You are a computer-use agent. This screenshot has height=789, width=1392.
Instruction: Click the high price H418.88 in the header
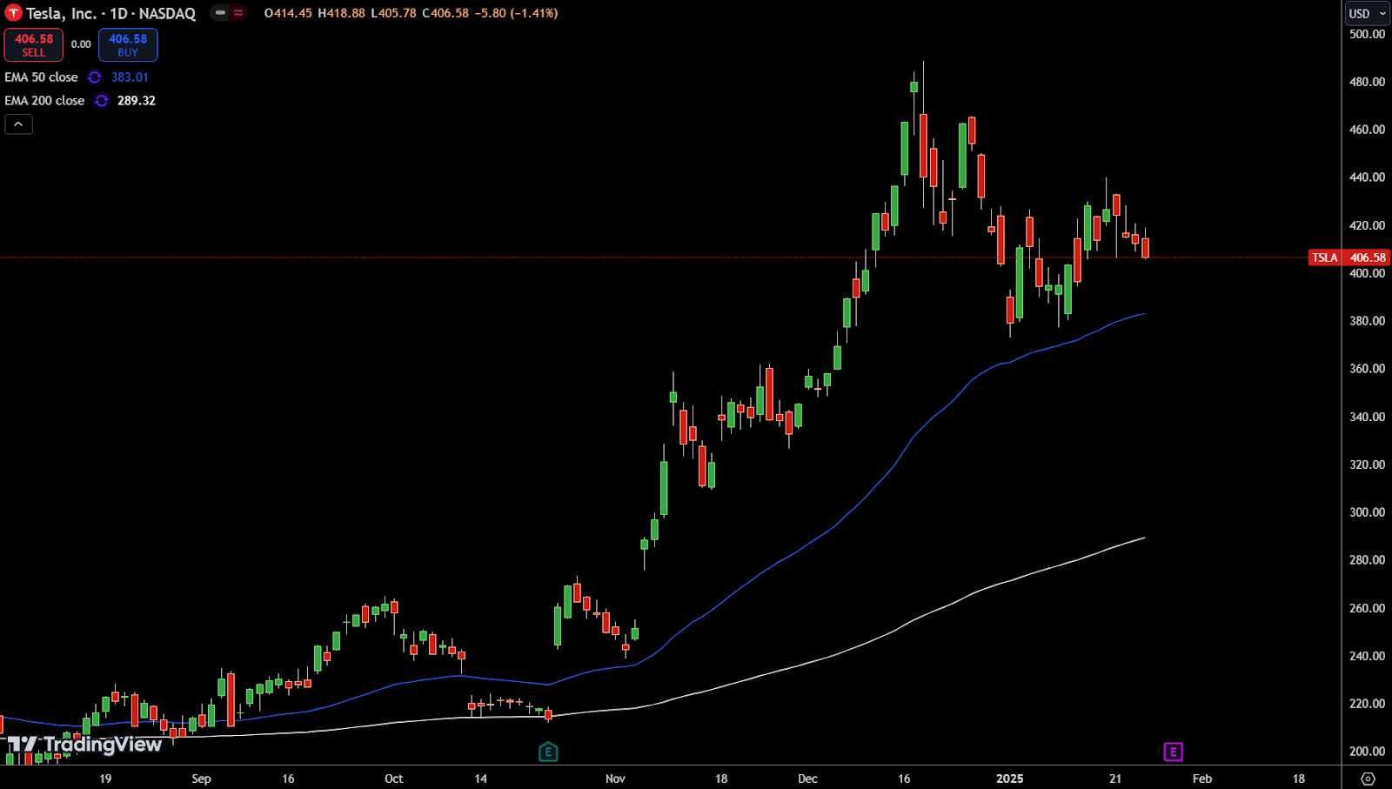pos(341,13)
